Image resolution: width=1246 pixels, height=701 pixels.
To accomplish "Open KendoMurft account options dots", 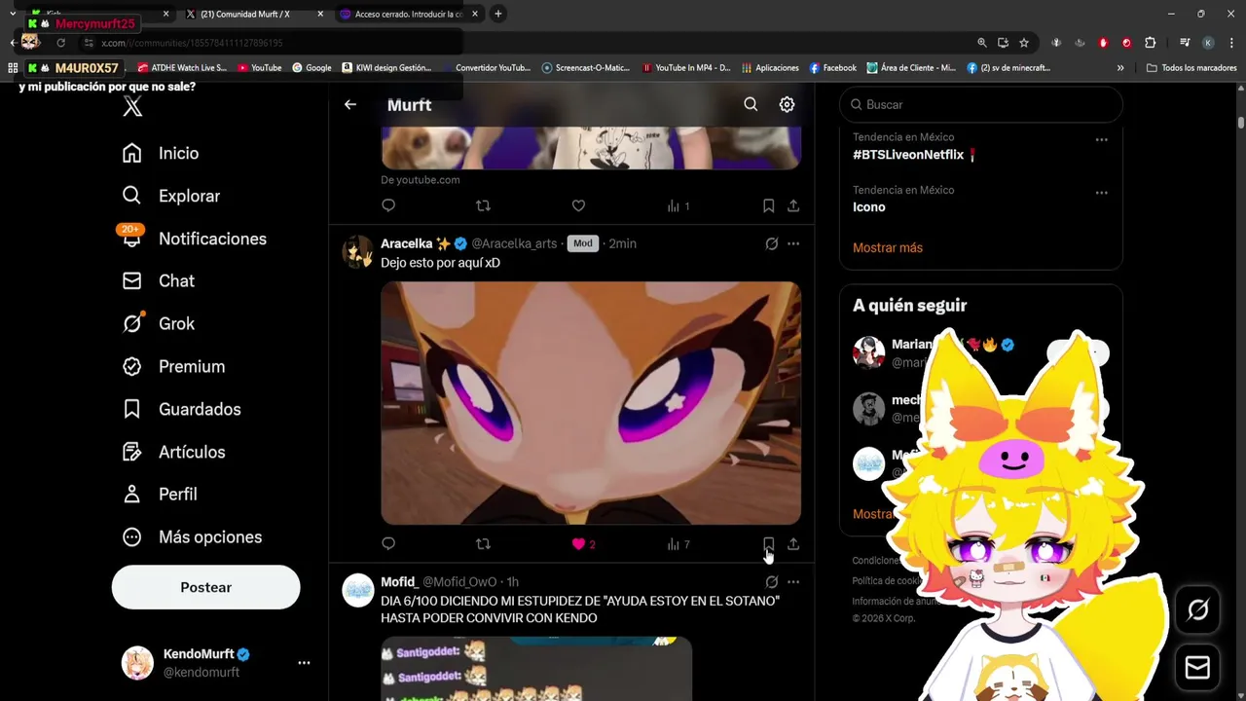I will coord(304,663).
